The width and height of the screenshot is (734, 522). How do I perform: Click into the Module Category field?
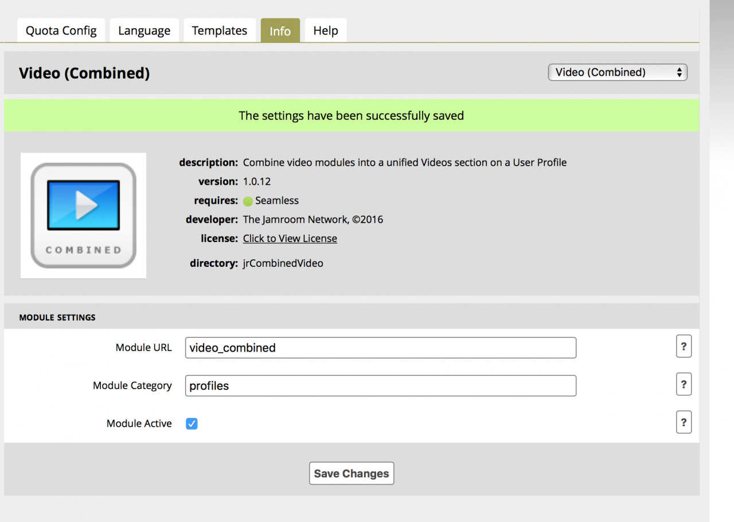380,385
